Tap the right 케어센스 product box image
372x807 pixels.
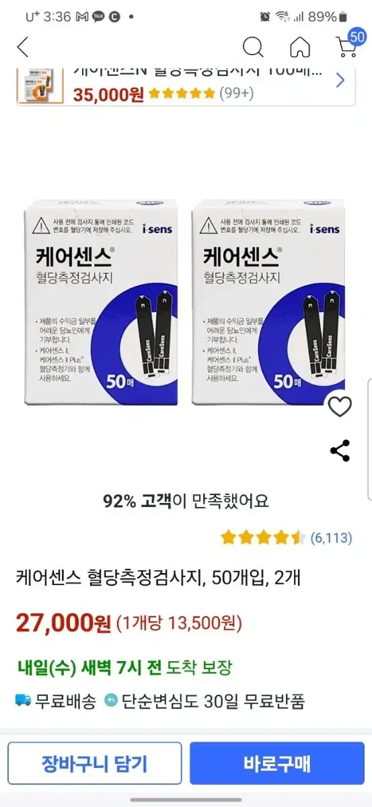[x=270, y=303]
